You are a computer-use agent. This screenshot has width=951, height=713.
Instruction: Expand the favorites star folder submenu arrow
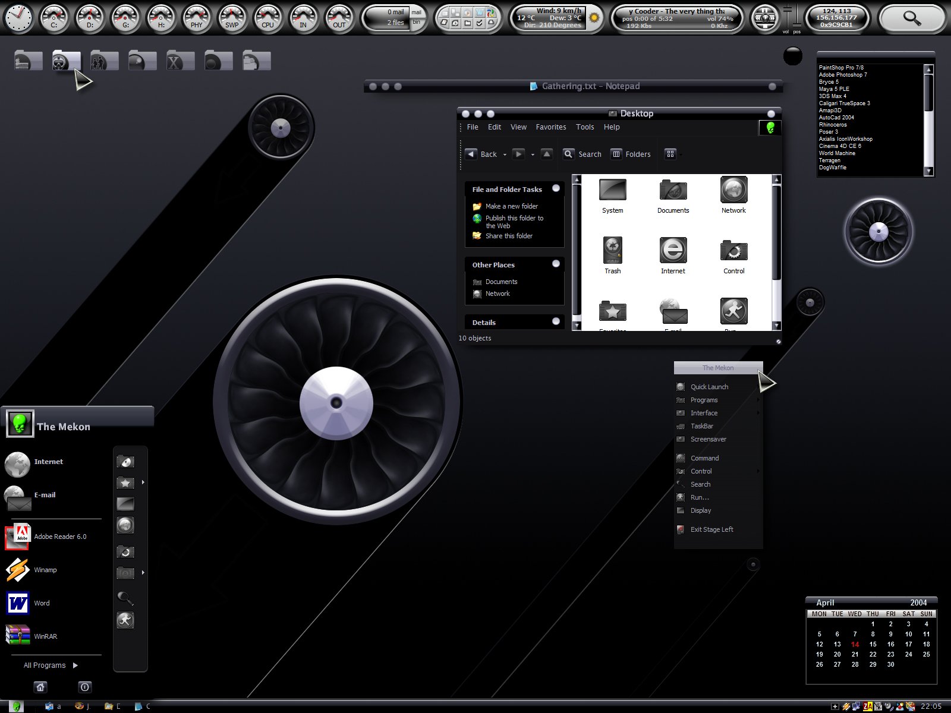pyautogui.click(x=143, y=482)
